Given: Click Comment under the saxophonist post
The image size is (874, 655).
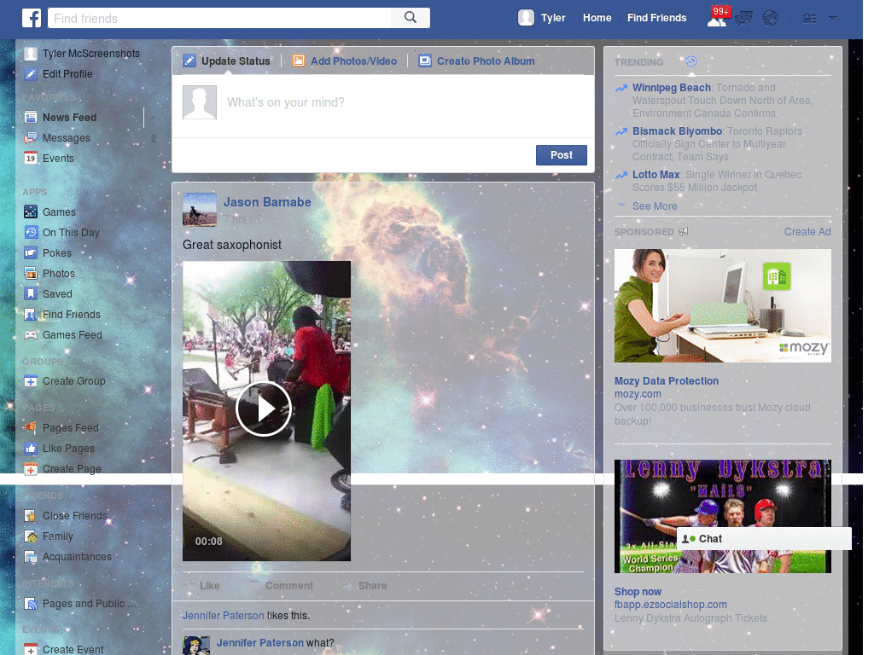Looking at the screenshot, I should click(282, 586).
